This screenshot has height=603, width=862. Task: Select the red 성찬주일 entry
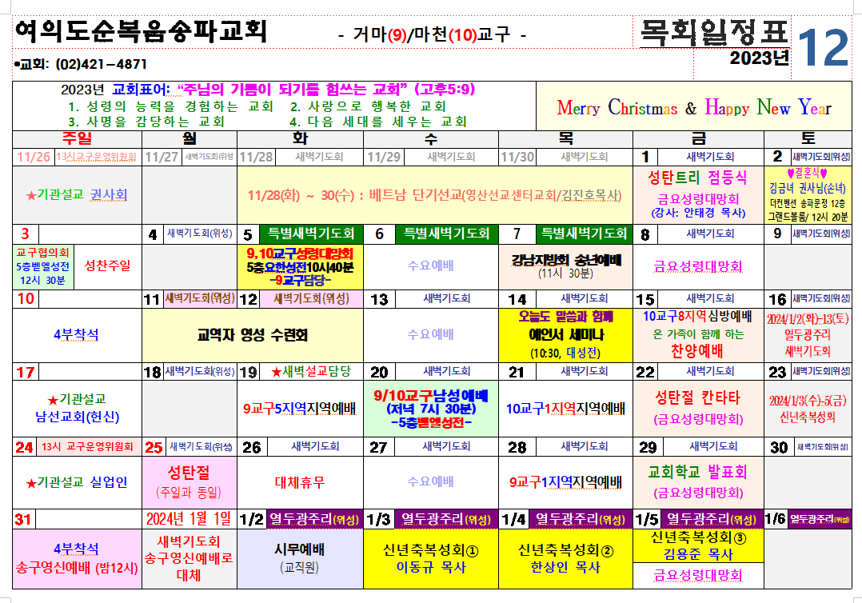[x=107, y=266]
